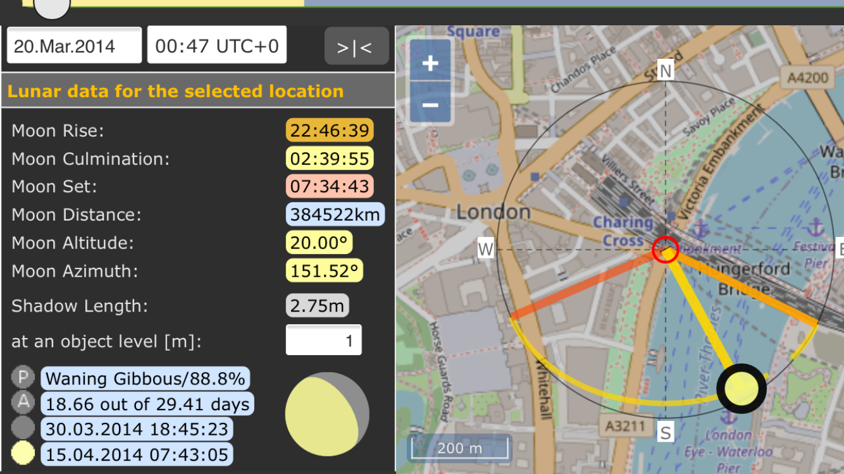This screenshot has width=844, height=474.
Task: Click the moon phase illustration
Action: pos(326,414)
